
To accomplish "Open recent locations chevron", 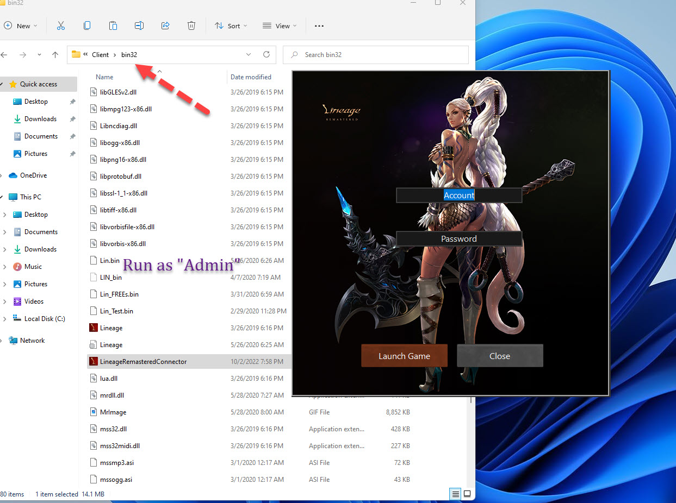I will tap(39, 55).
